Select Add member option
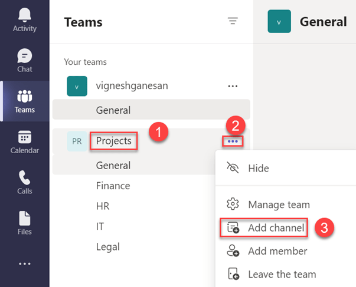The width and height of the screenshot is (356, 287). [277, 251]
